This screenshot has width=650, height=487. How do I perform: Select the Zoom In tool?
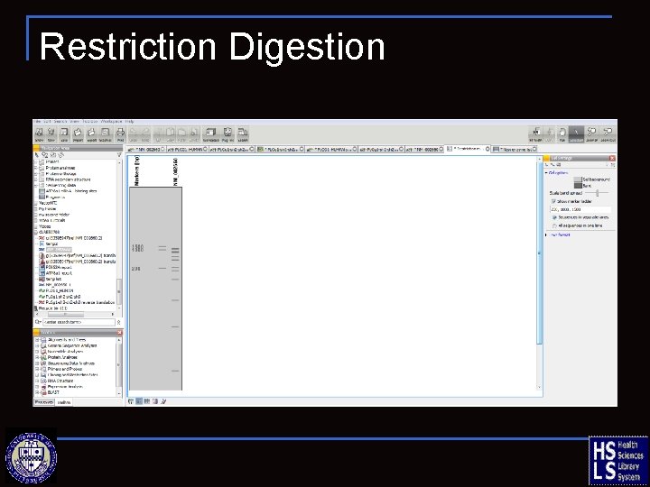(x=591, y=134)
